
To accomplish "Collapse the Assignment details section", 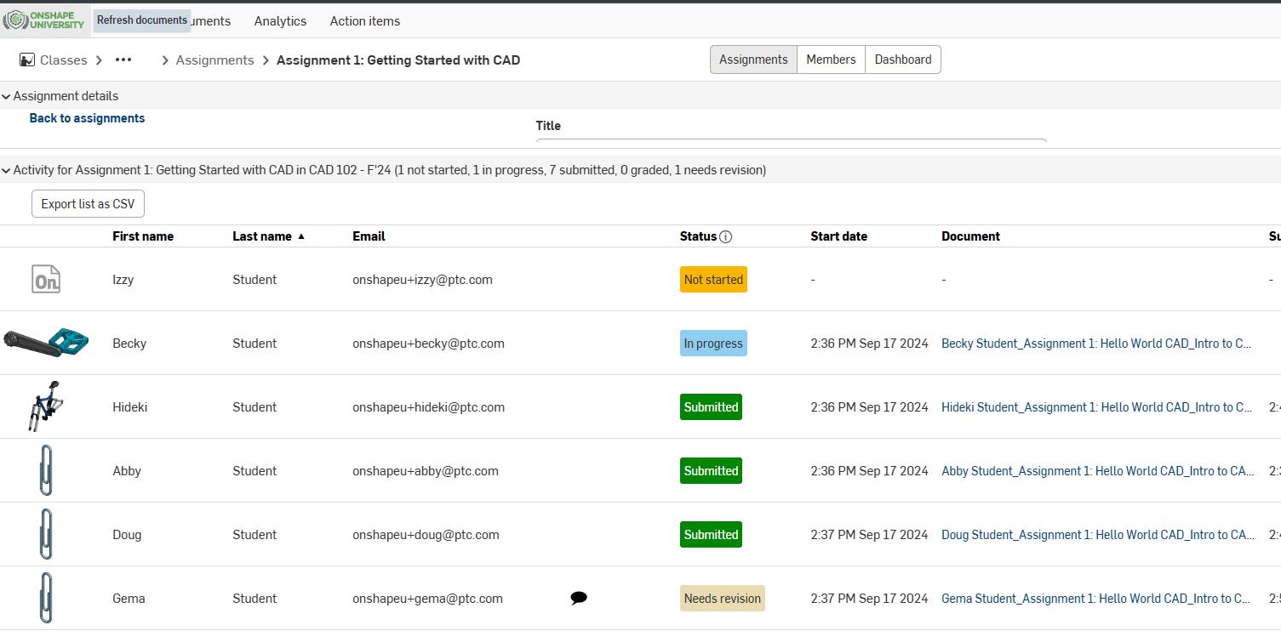I will pyautogui.click(x=6, y=97).
